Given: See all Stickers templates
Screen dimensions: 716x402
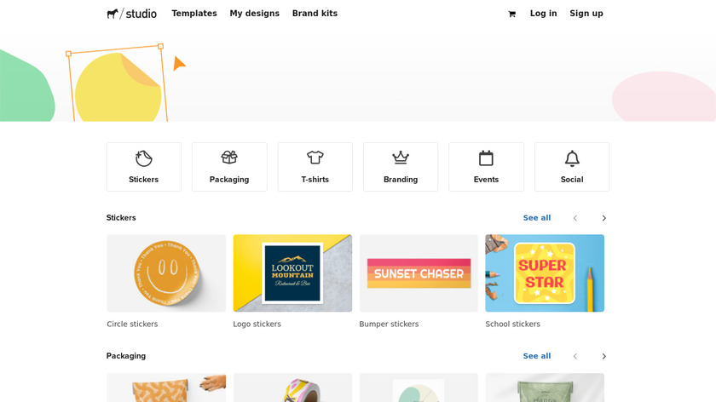Looking at the screenshot, I should pos(537,218).
